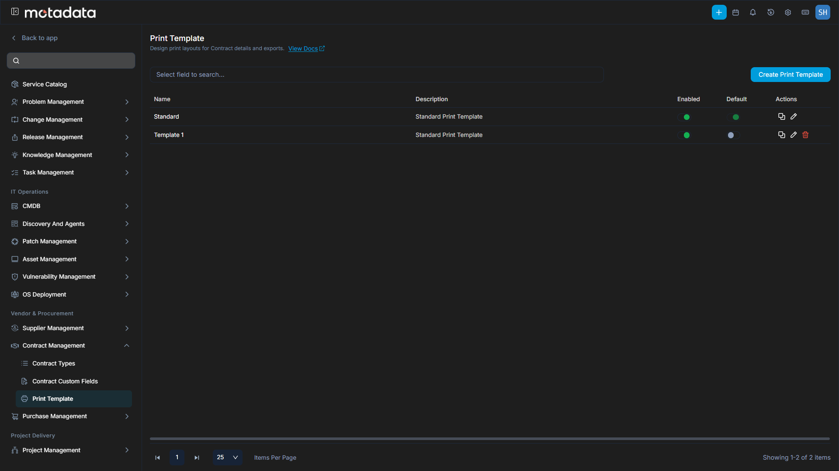Toggle Enabled switch for Standard template
This screenshot has width=839, height=471.
click(x=684, y=117)
